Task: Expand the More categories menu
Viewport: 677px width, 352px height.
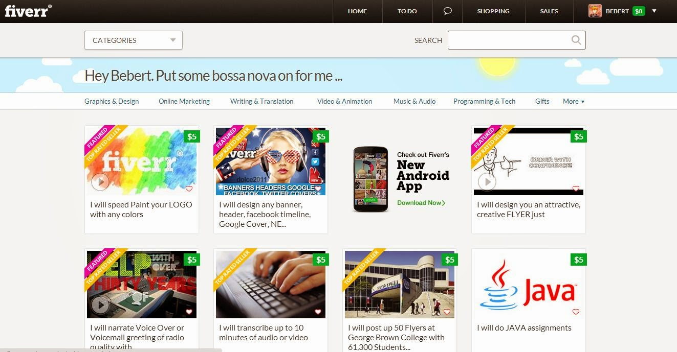Action: [574, 101]
